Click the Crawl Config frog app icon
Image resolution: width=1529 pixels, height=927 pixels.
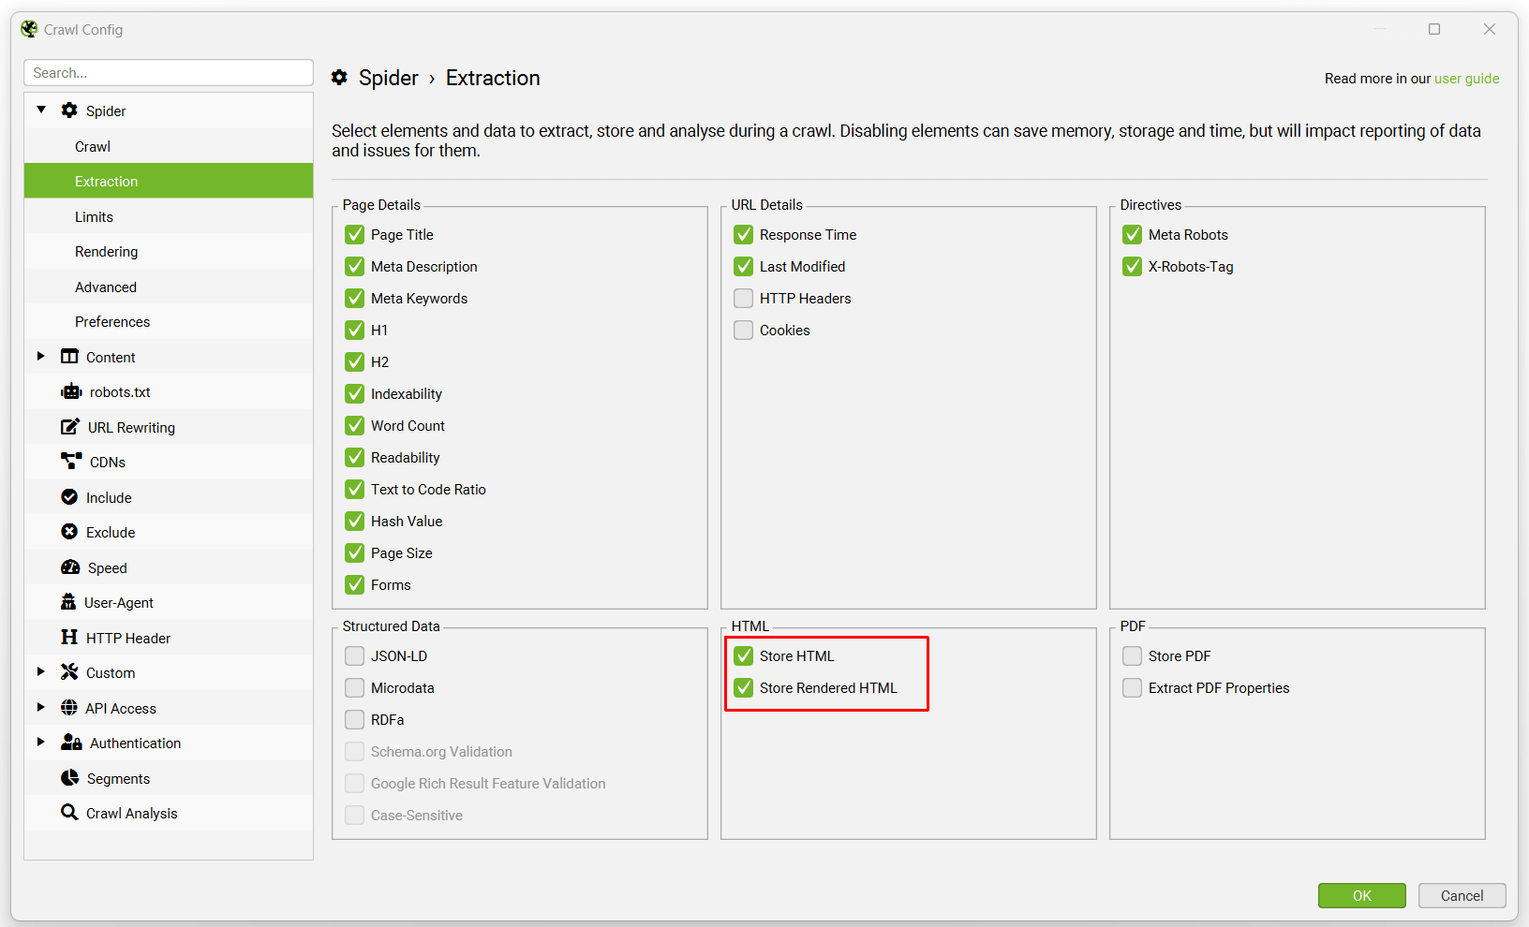coord(29,29)
